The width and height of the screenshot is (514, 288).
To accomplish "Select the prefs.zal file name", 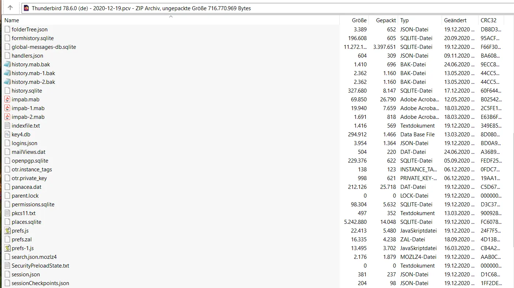I will point(22,239).
